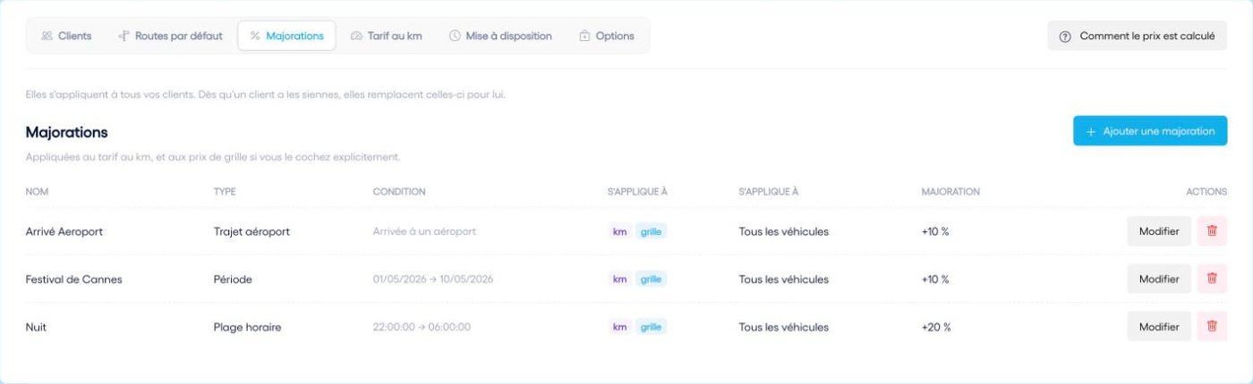Screen dimensions: 1253x384
Task: Modify the Festival de Cannes surcharge
Action: click(x=1159, y=279)
